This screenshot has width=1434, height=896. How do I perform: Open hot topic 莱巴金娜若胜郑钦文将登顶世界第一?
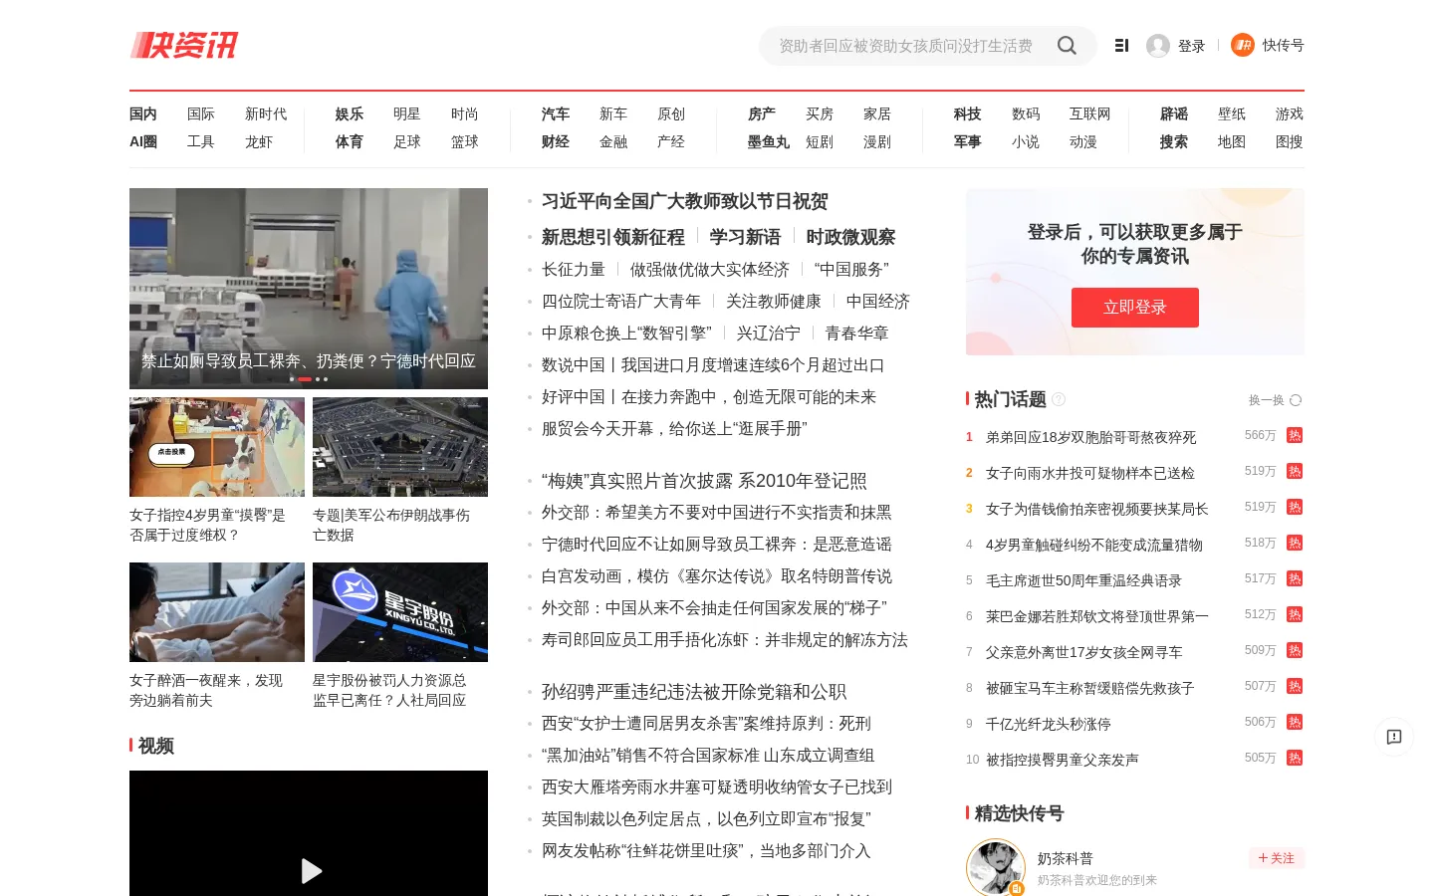point(1097,616)
